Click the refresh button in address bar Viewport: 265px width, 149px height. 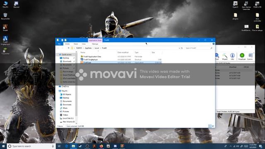pyautogui.click(x=182, y=48)
